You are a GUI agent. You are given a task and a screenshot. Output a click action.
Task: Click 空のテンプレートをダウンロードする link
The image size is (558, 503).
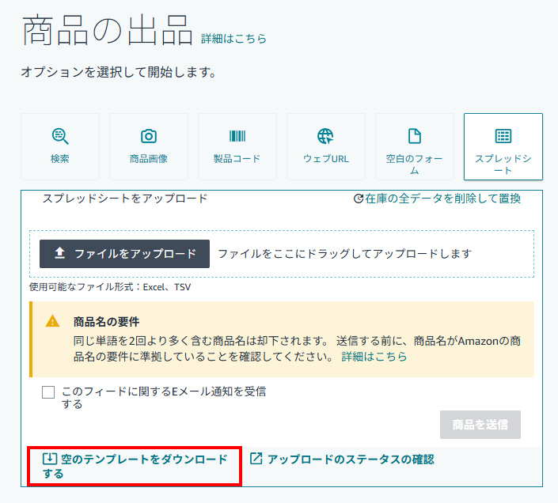135,466
